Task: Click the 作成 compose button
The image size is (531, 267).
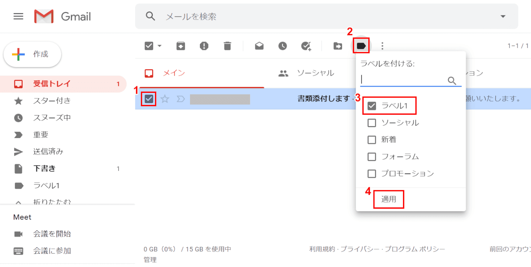Action: 32,54
